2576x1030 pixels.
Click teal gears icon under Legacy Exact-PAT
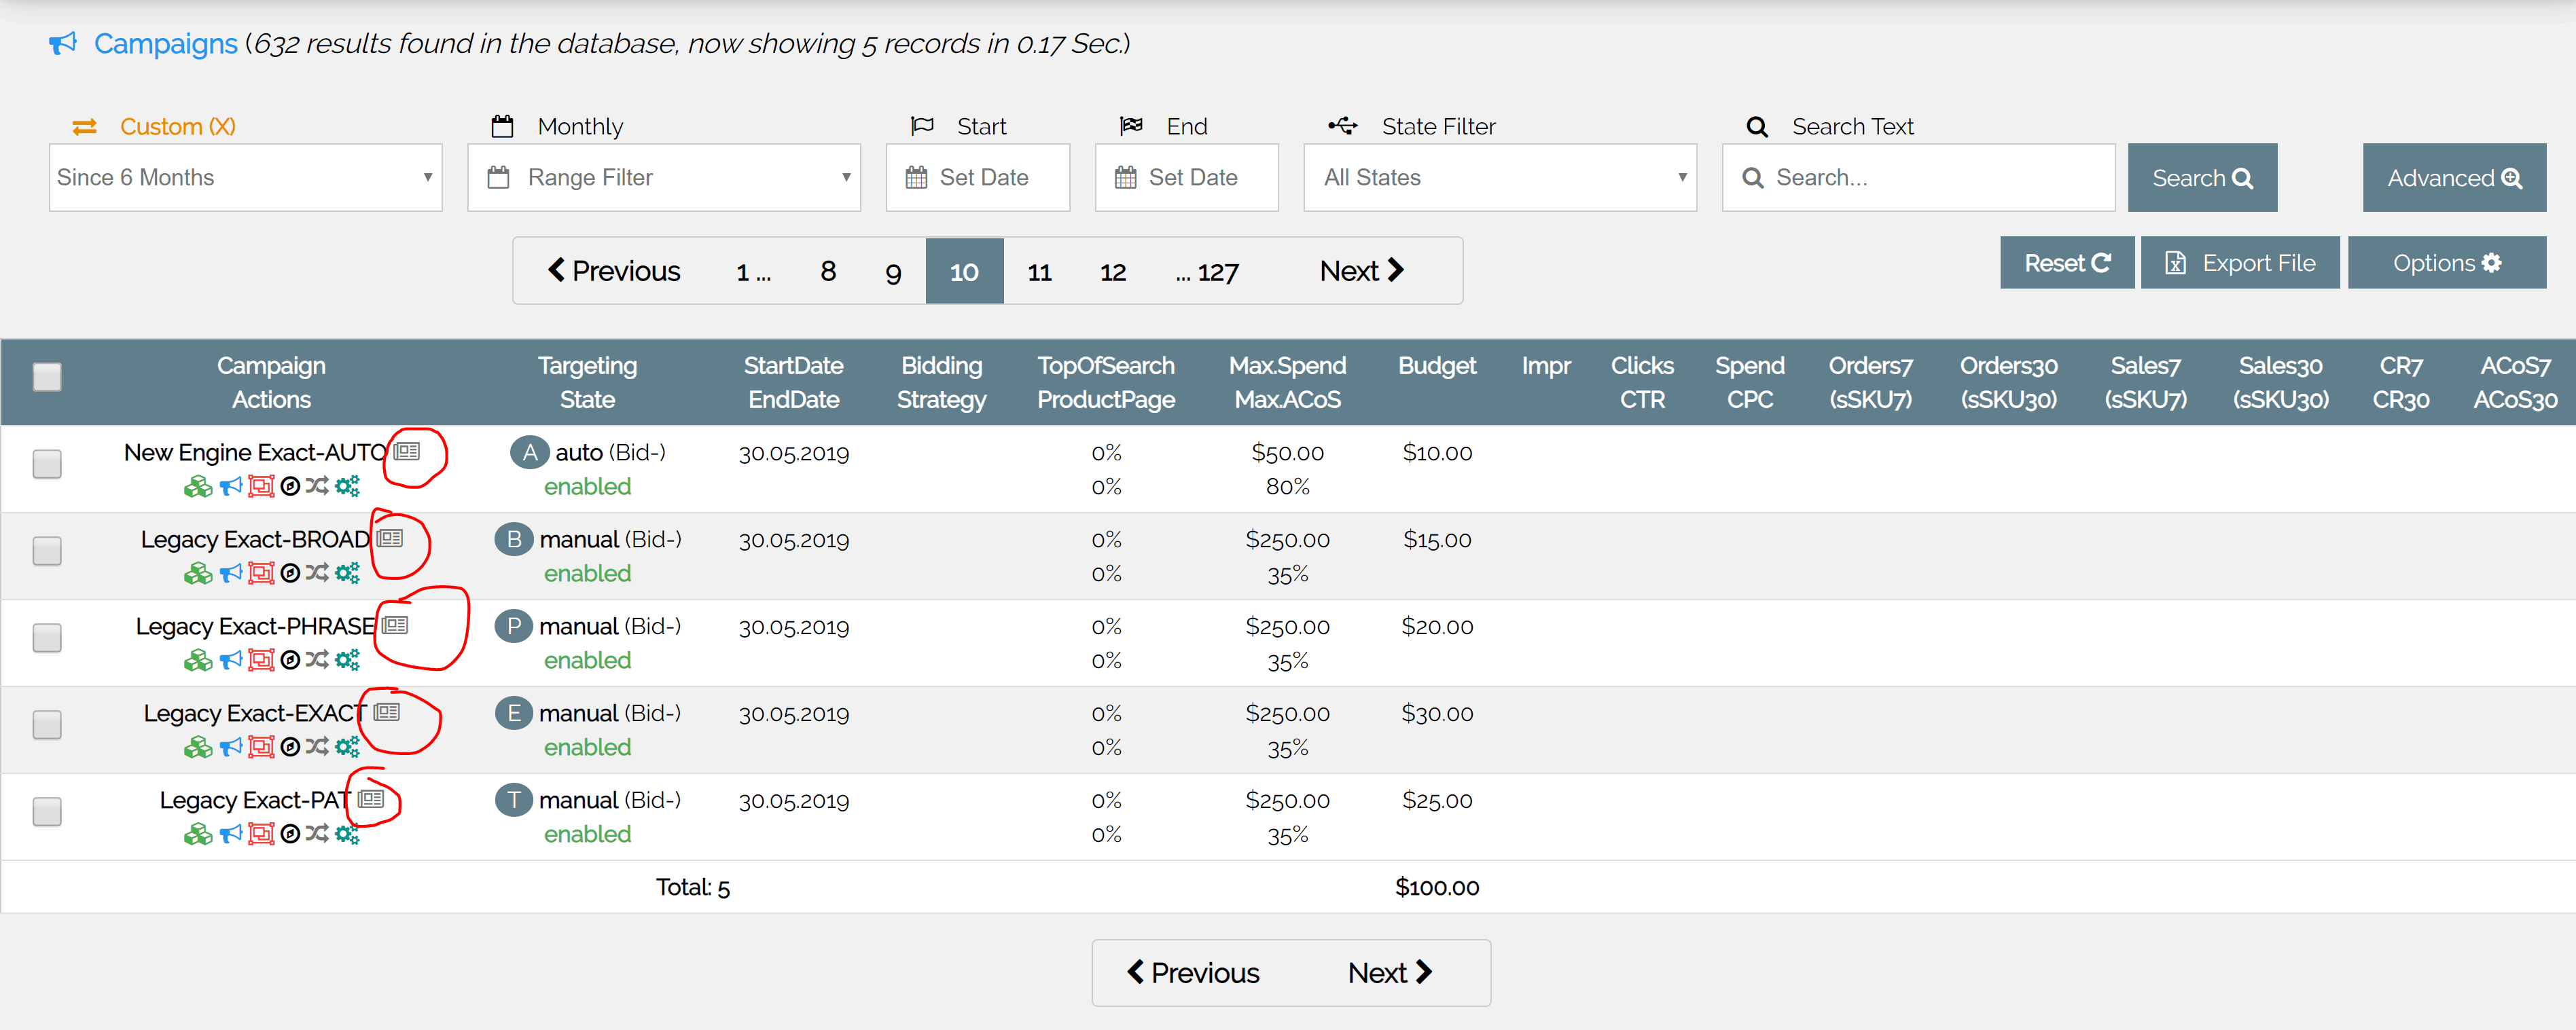[347, 834]
